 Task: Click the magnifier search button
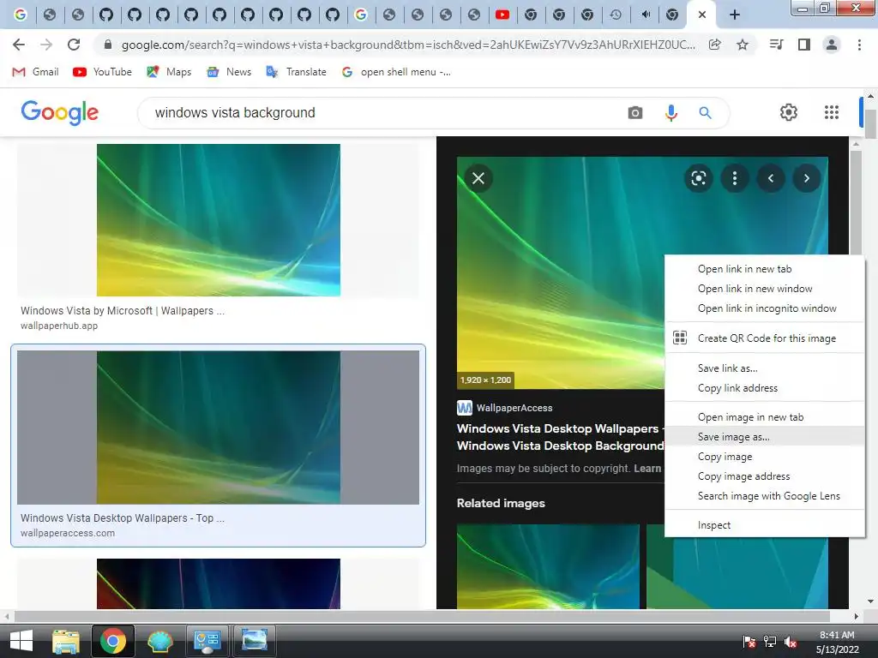click(705, 112)
